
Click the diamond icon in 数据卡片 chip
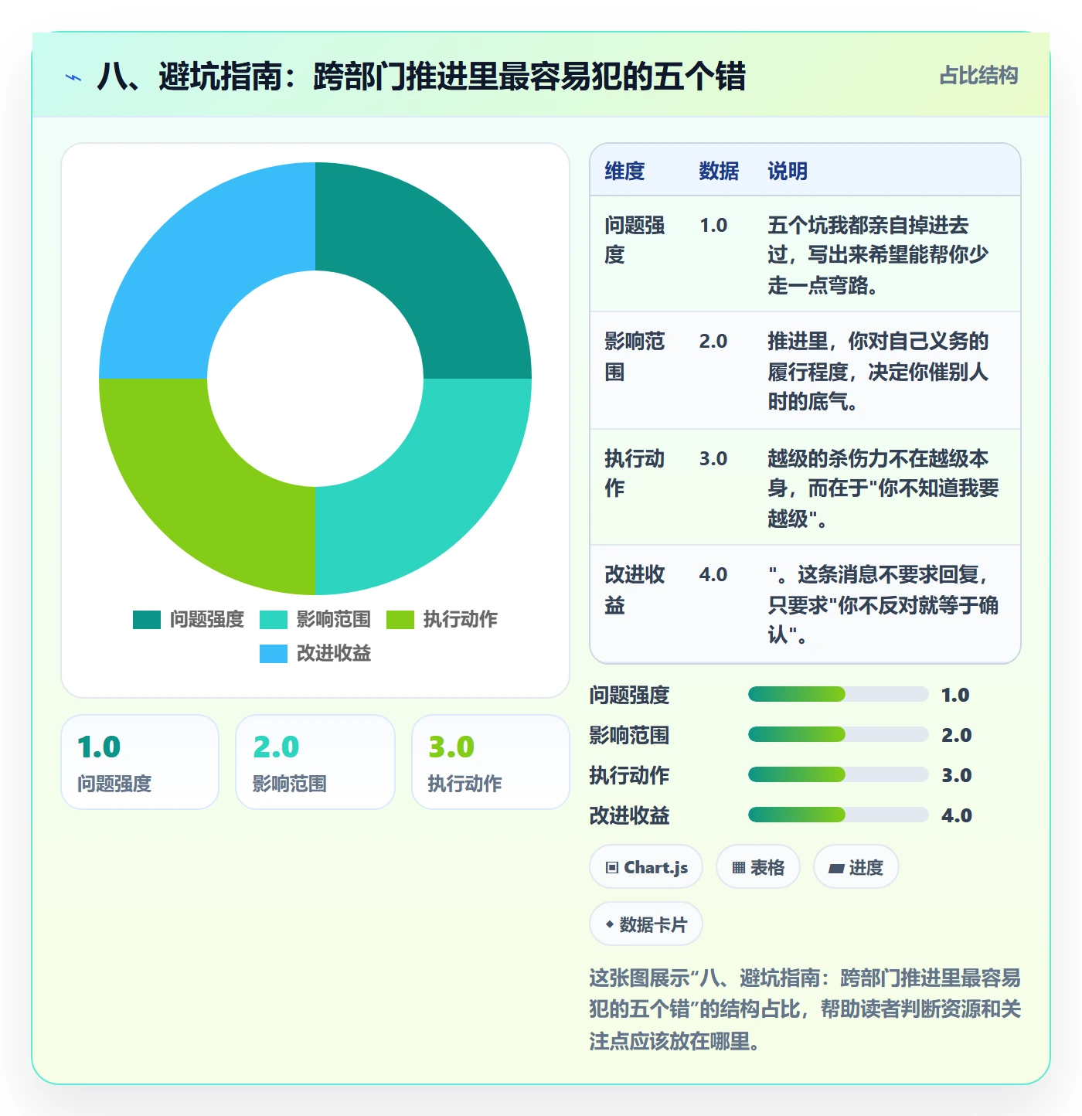tap(610, 924)
